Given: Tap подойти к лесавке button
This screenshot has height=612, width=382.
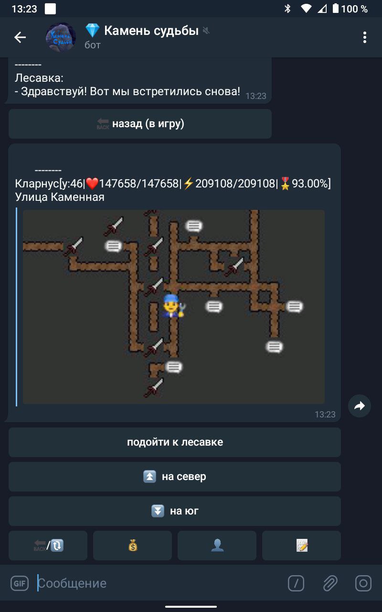Looking at the screenshot, I should [175, 442].
